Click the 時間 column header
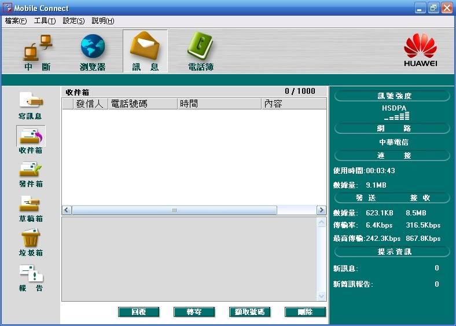Screen dimensions: 456x326 point(219,104)
